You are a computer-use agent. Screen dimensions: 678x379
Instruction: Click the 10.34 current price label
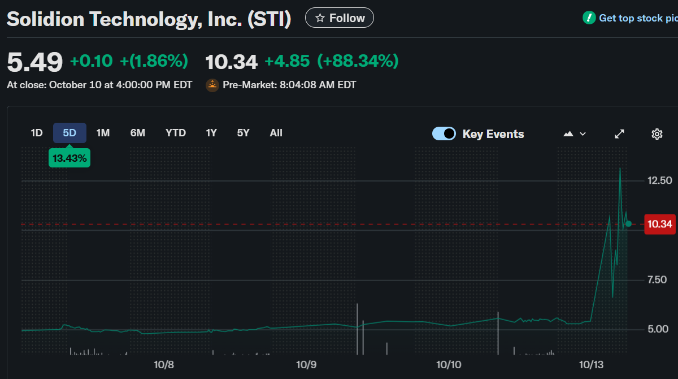coord(659,224)
